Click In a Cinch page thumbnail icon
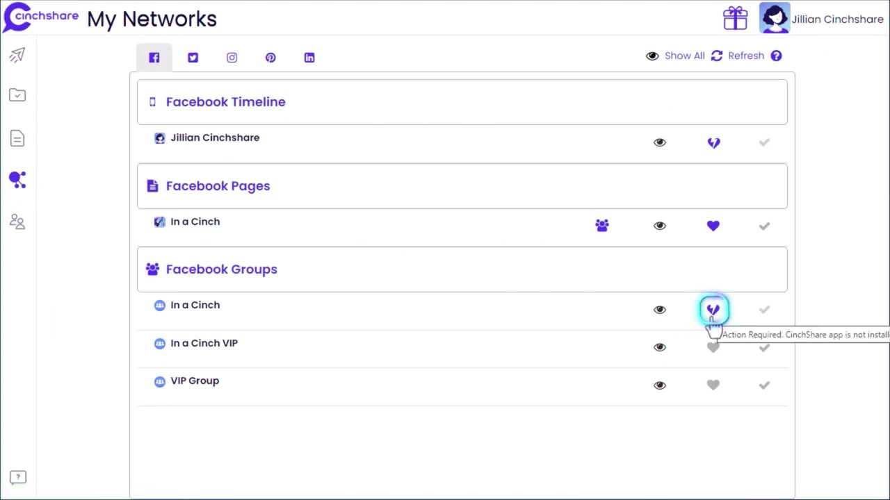The image size is (890, 500). point(160,222)
